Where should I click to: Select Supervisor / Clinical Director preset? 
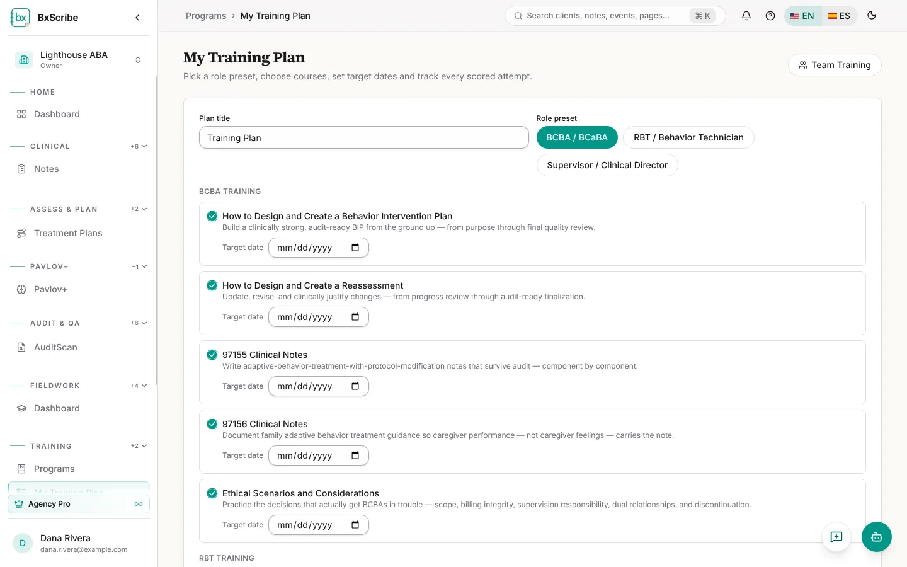click(x=607, y=165)
